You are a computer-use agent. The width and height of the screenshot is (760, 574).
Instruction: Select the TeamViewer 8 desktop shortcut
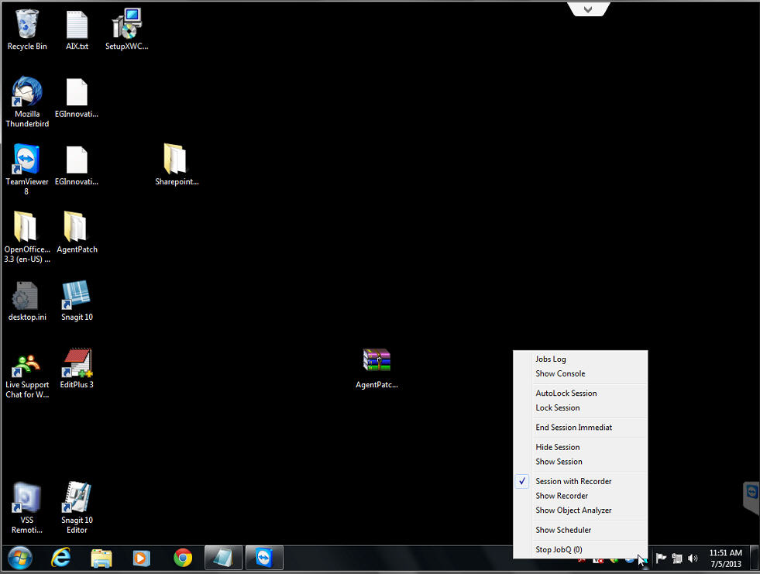pyautogui.click(x=27, y=170)
